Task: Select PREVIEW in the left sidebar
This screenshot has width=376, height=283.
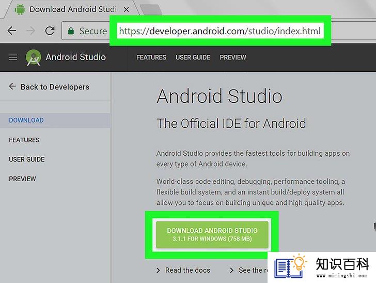Action: tap(22, 179)
